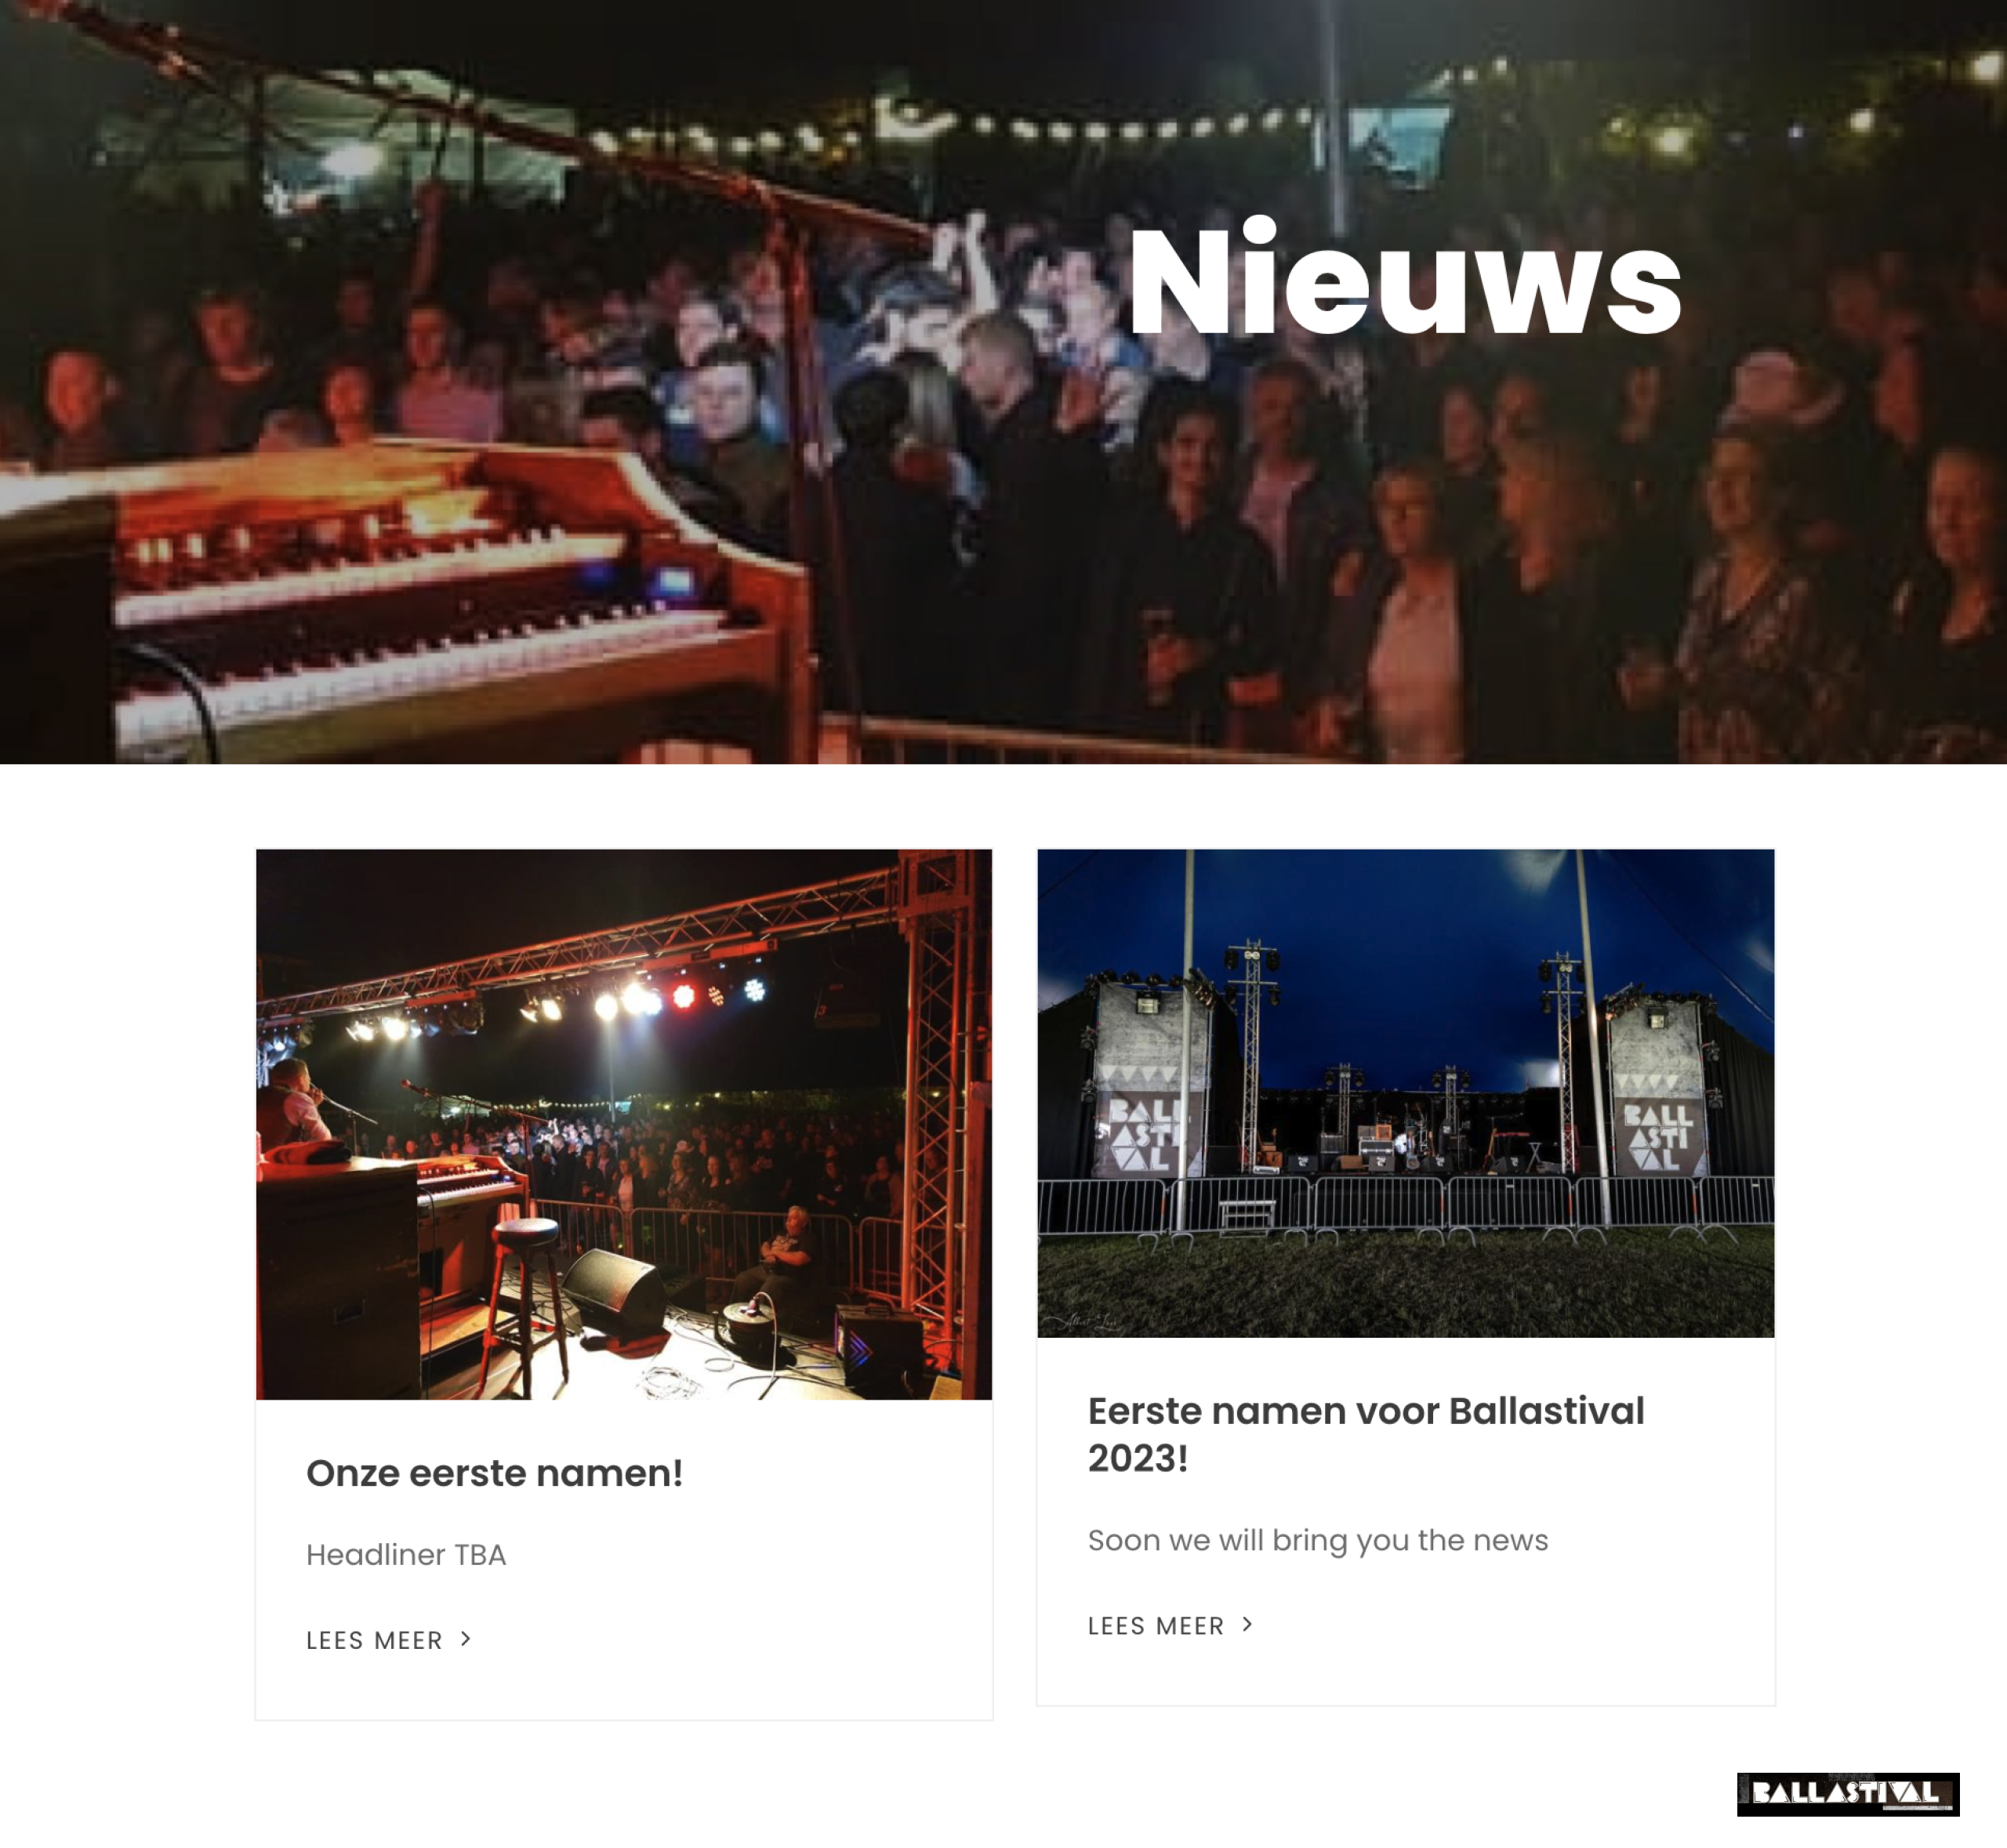Click the Nieuws page heading
Screen dimensions: 2007x1848
(x=1405, y=281)
